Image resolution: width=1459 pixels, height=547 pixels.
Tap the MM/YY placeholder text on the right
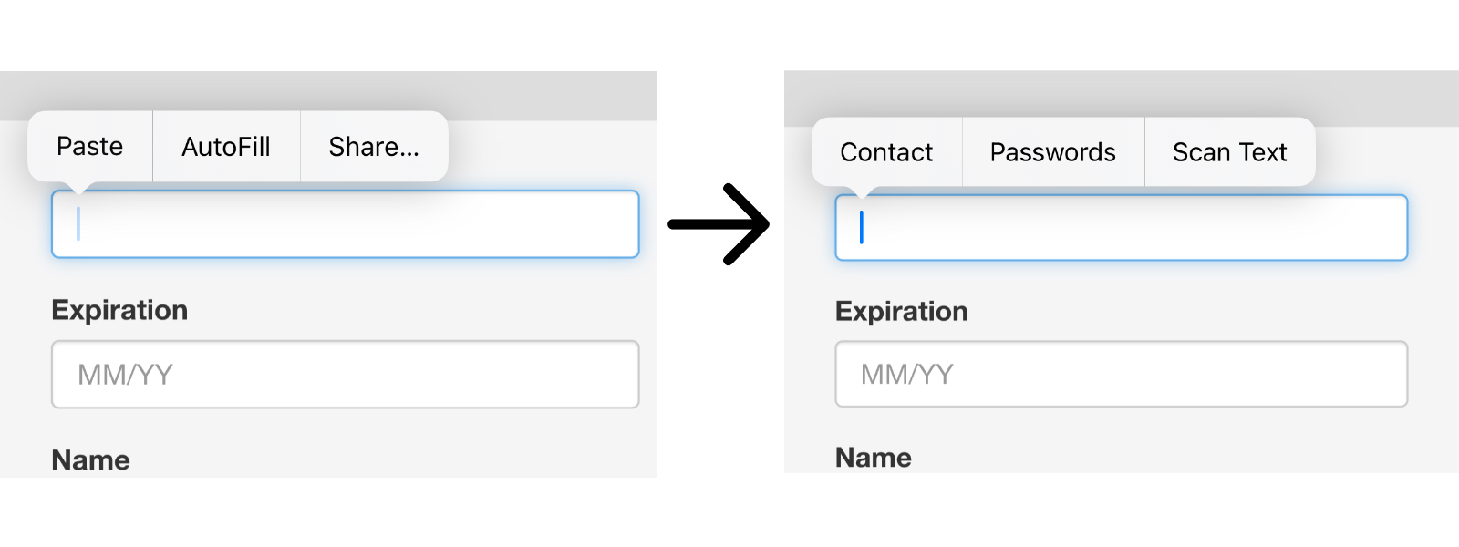[x=906, y=374]
